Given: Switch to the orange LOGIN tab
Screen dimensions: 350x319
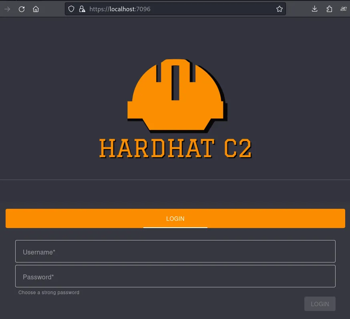Looking at the screenshot, I should (175, 218).
